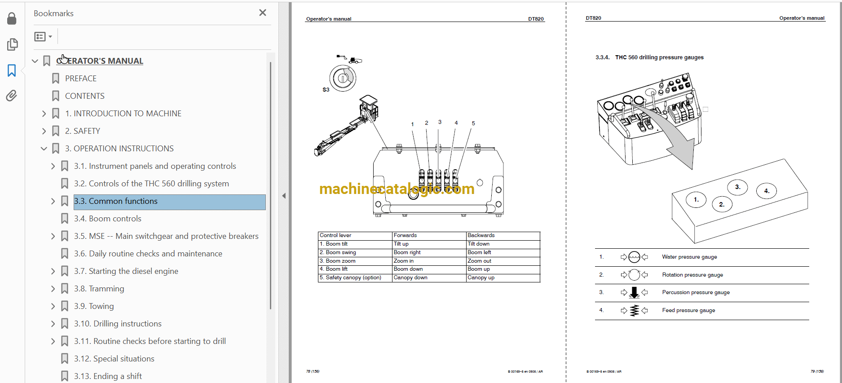
Task: Expand 3.10. Drilling instructions bookmark
Action: (x=53, y=324)
